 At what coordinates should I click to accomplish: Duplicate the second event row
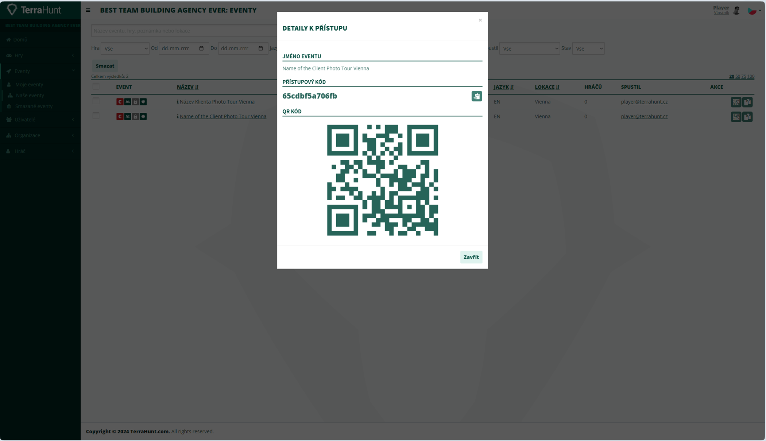coord(747,117)
